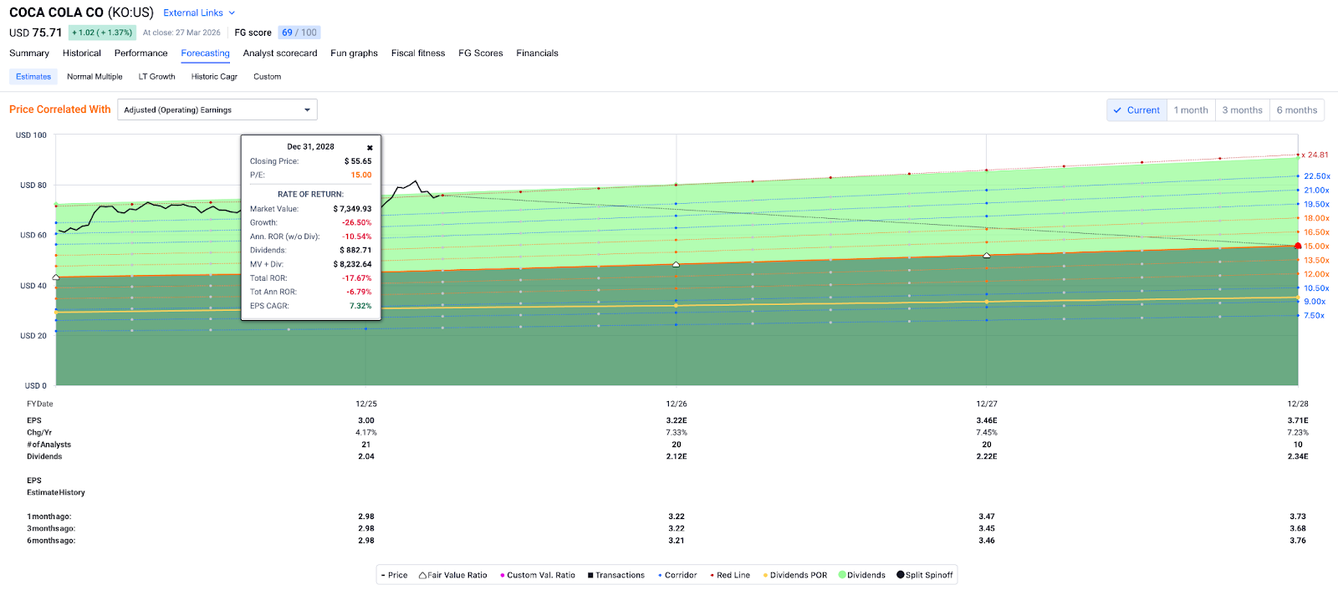Open the FG Scores tab

(481, 53)
